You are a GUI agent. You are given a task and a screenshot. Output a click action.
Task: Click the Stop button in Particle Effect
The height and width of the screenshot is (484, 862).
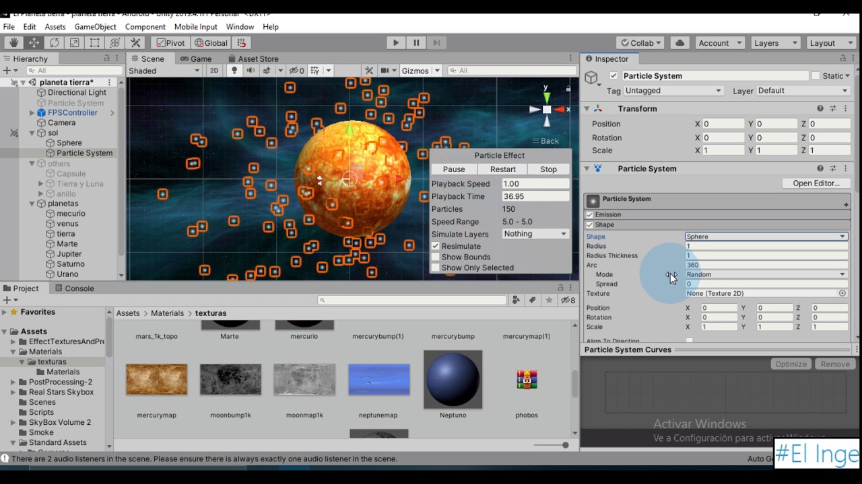pos(548,169)
